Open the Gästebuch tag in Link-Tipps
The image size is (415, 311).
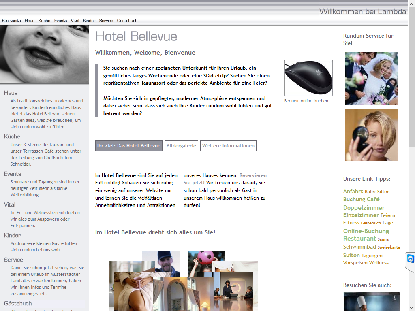(371, 223)
